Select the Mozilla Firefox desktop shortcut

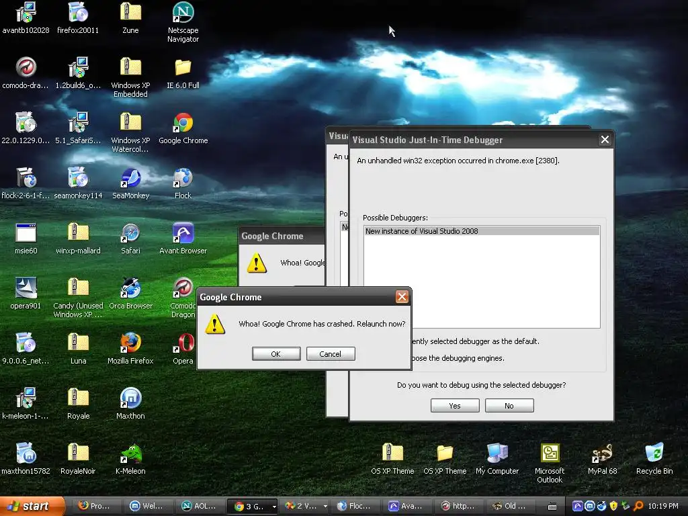(130, 349)
